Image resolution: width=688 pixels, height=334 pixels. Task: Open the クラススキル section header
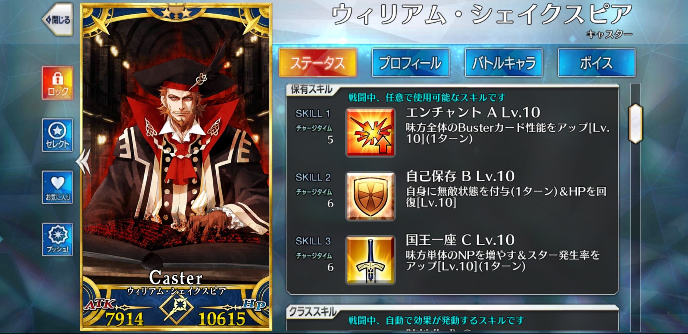[312, 312]
